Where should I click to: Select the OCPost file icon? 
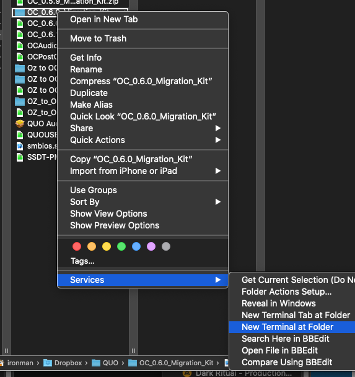[20, 57]
